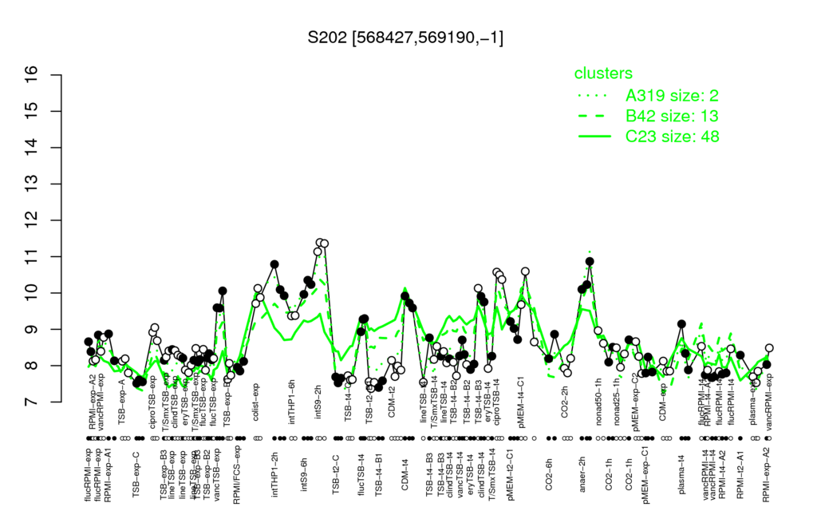Select the 'clusters' legend heading

603,73
